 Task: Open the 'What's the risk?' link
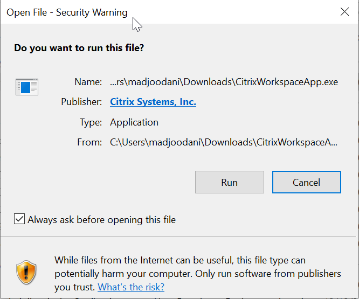click(131, 287)
